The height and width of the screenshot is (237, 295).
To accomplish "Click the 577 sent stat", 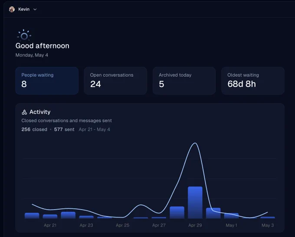I will coord(64,129).
